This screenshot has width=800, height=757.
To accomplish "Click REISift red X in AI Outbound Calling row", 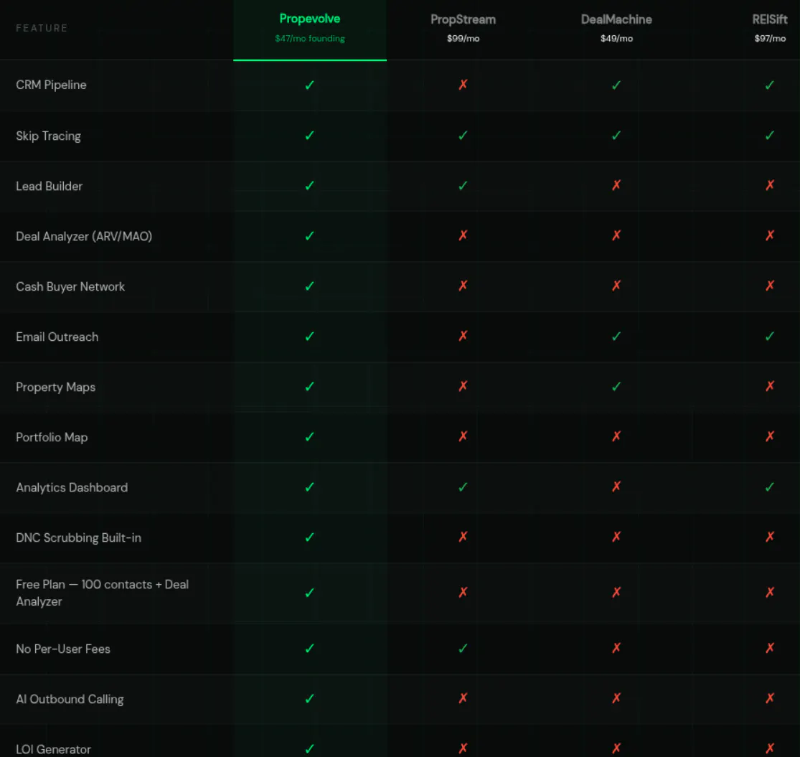I will click(x=770, y=698).
